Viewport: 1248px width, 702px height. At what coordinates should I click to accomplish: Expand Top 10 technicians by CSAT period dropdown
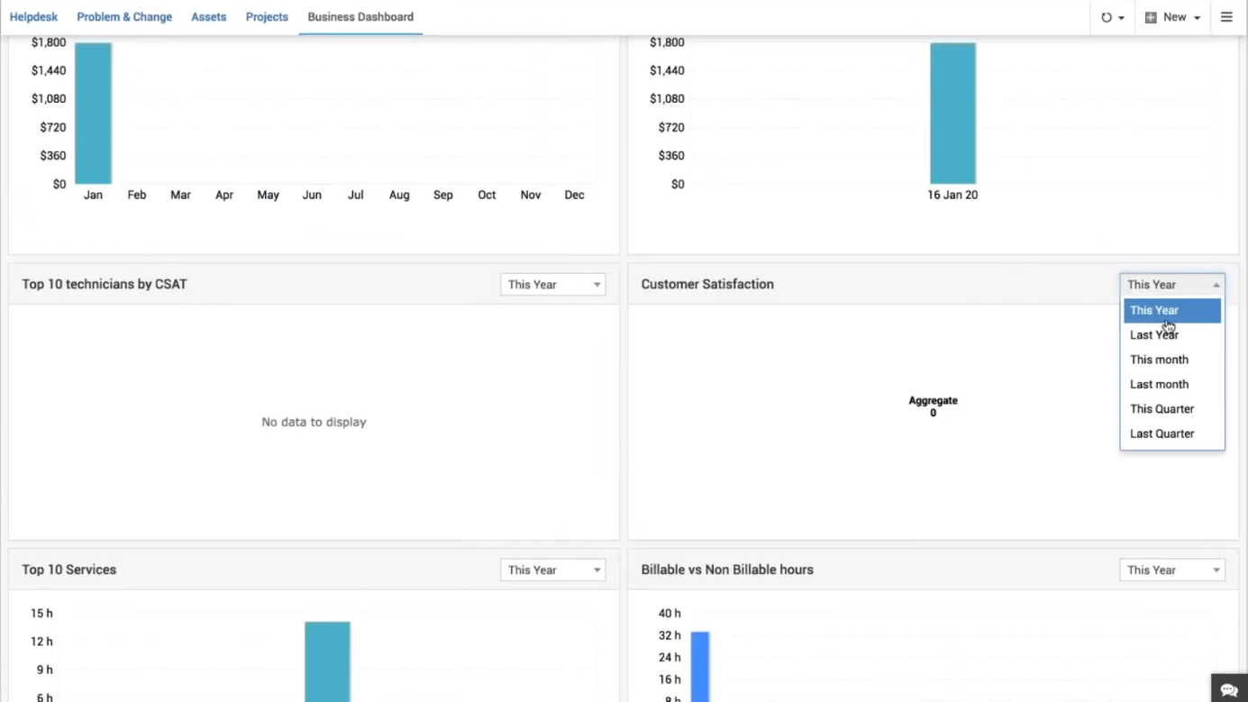point(552,285)
